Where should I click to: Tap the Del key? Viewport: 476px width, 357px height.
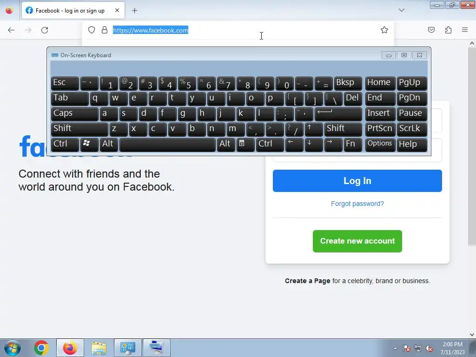(x=353, y=99)
